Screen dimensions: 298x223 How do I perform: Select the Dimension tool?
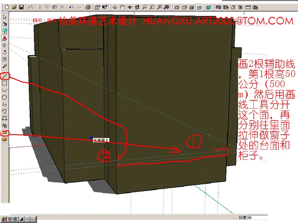coord(4,119)
